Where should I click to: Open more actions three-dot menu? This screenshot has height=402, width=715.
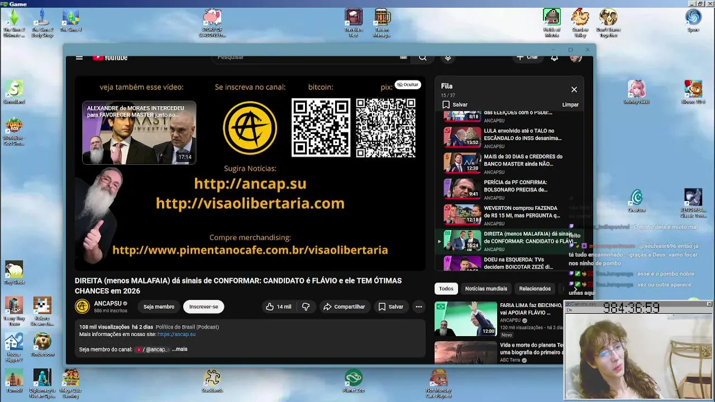coord(418,307)
